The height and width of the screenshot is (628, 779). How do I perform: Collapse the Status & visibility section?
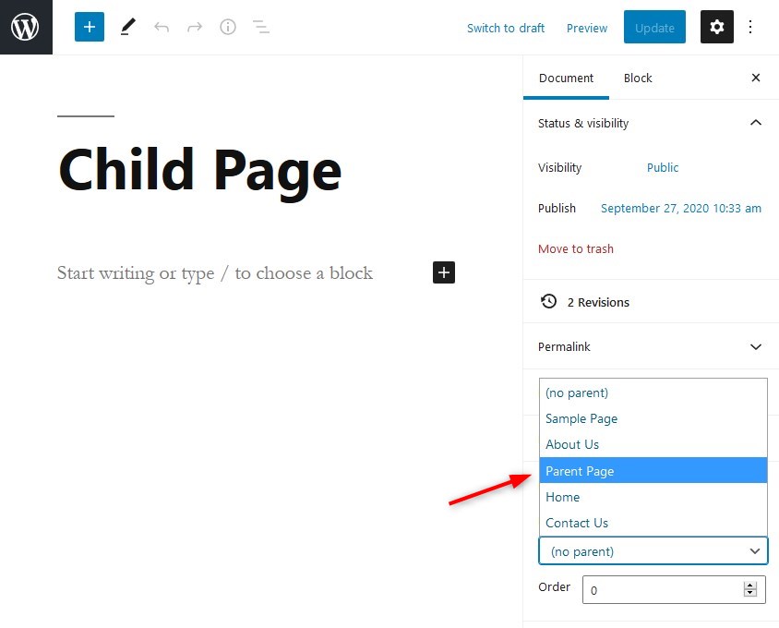click(x=756, y=122)
